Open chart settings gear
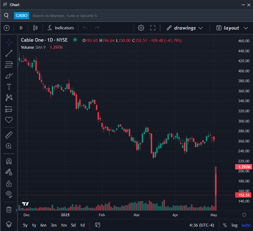 pos(141,28)
